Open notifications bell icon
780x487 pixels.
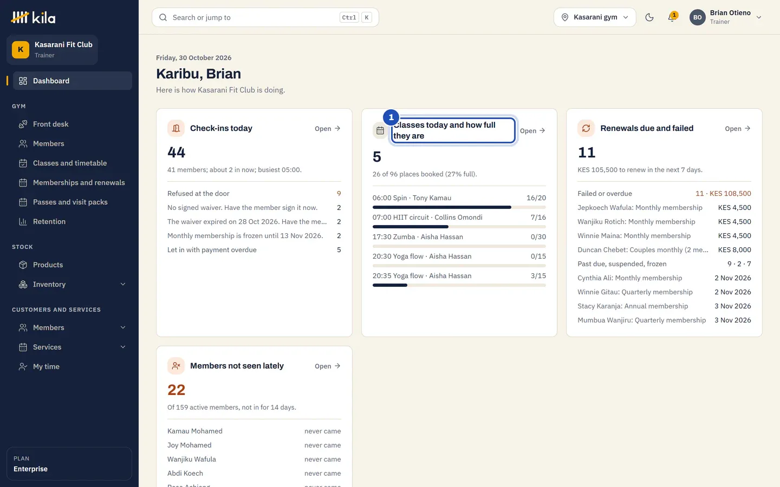click(x=672, y=17)
